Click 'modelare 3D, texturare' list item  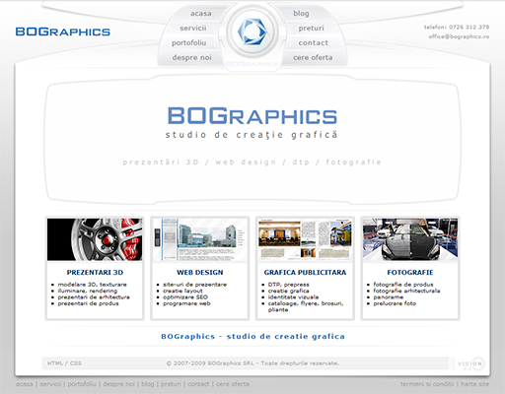pyautogui.click(x=93, y=285)
